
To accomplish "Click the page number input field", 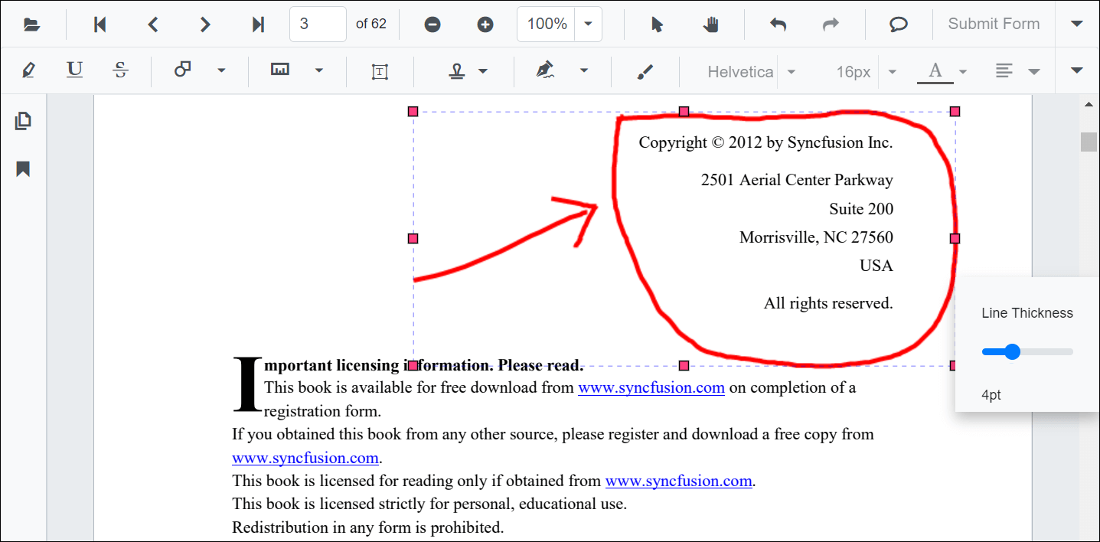I will pyautogui.click(x=317, y=24).
